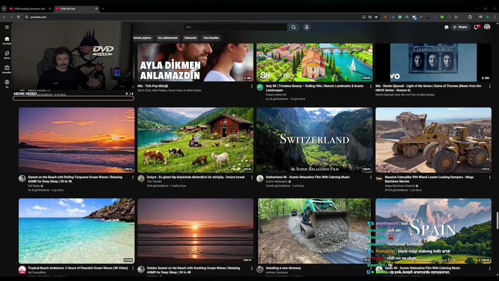Open options menu for Italy 8K video
The image size is (499, 281).
point(371,86)
